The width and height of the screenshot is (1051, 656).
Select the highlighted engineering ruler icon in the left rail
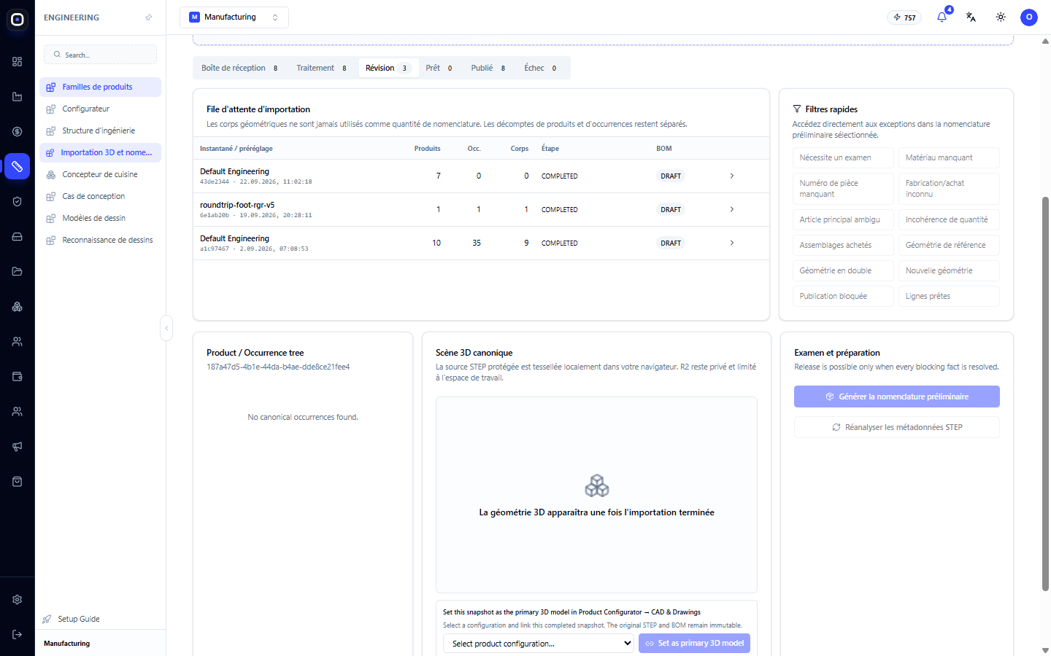click(18, 167)
